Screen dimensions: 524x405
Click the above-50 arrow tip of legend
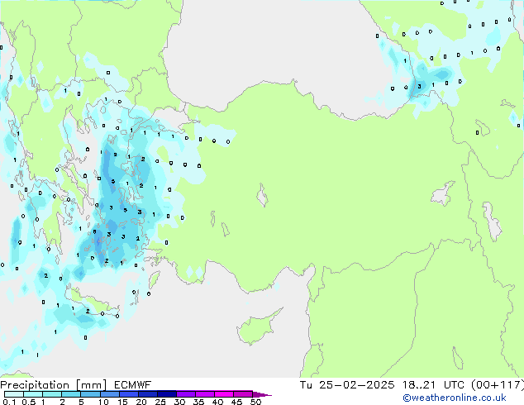262,395
